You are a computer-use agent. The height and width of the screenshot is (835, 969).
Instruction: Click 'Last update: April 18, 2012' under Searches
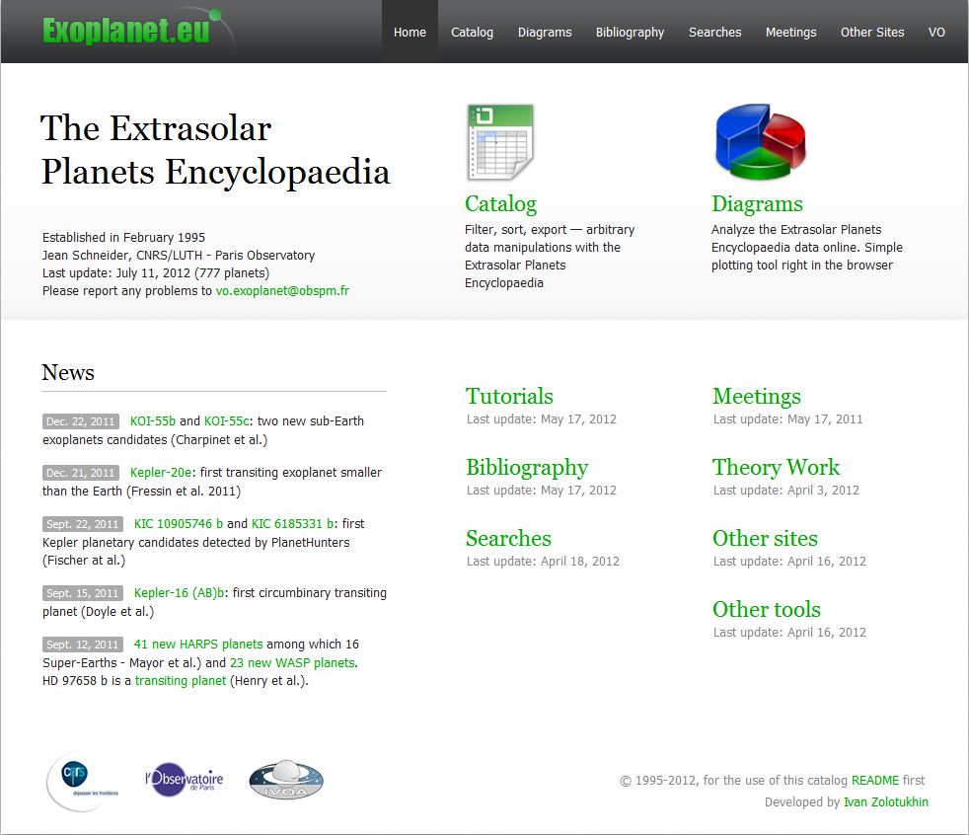pyautogui.click(x=543, y=562)
